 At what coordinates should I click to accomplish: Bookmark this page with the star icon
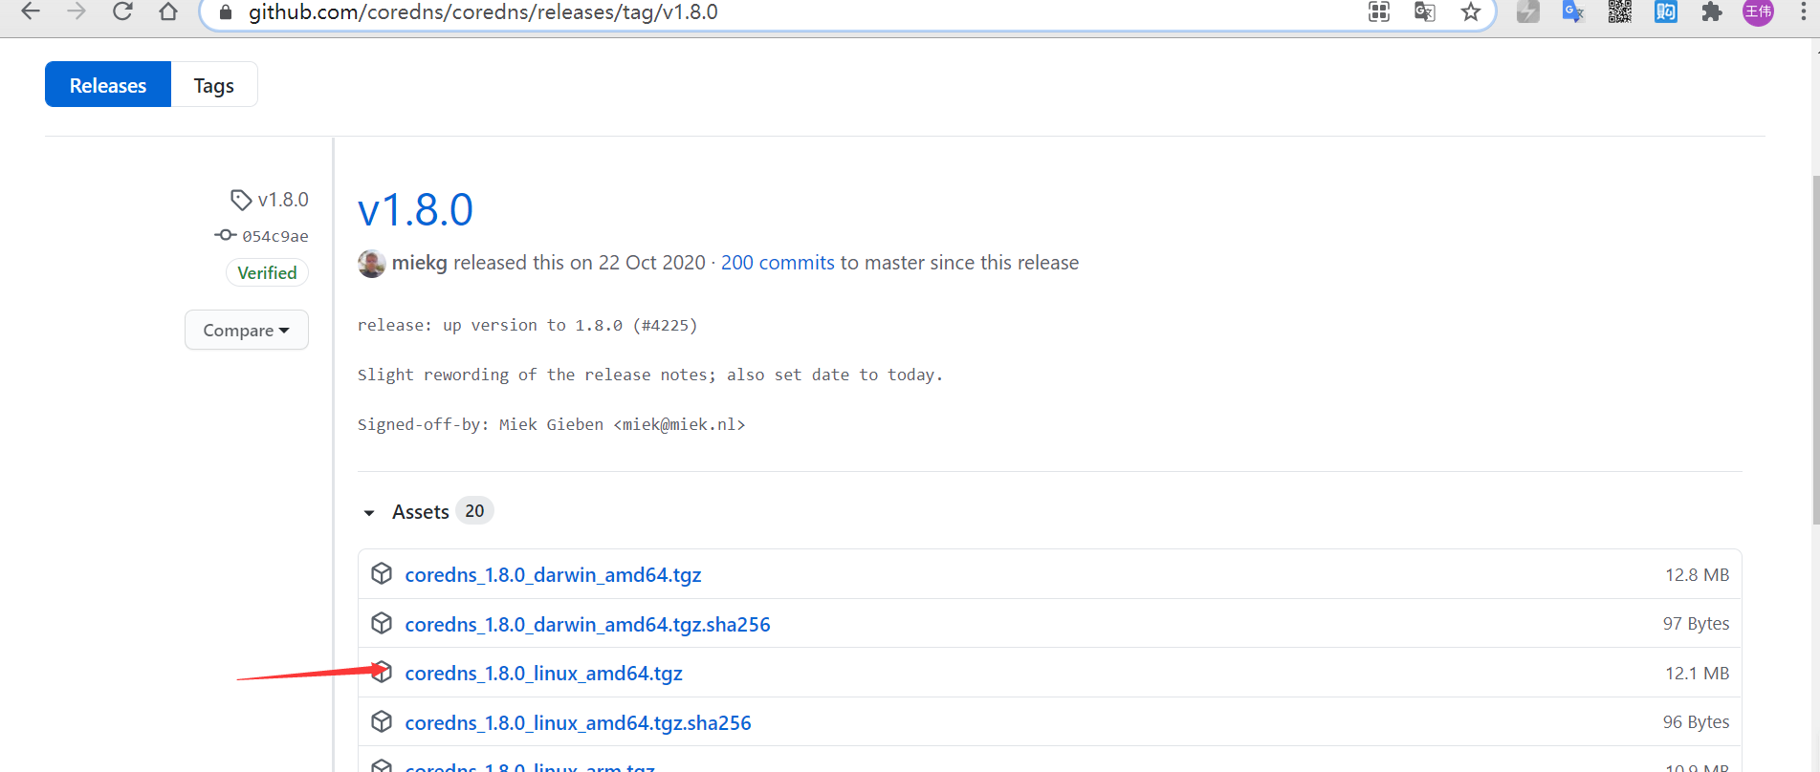1471,11
